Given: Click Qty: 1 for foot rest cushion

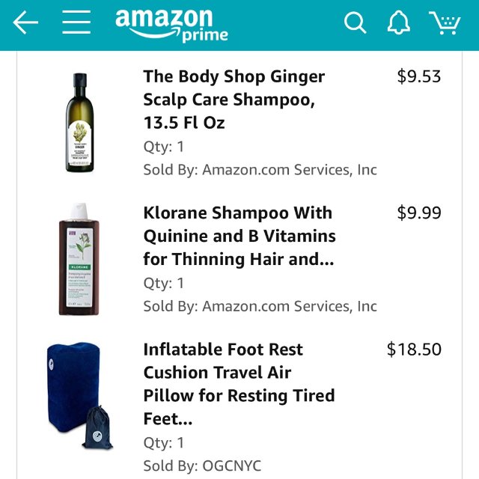Looking at the screenshot, I should 163,442.
